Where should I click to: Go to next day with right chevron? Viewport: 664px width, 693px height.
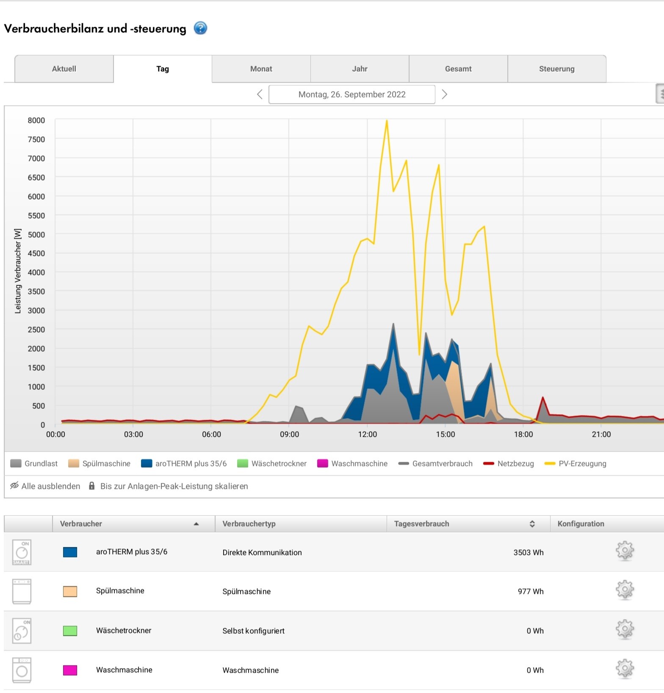[x=444, y=94]
